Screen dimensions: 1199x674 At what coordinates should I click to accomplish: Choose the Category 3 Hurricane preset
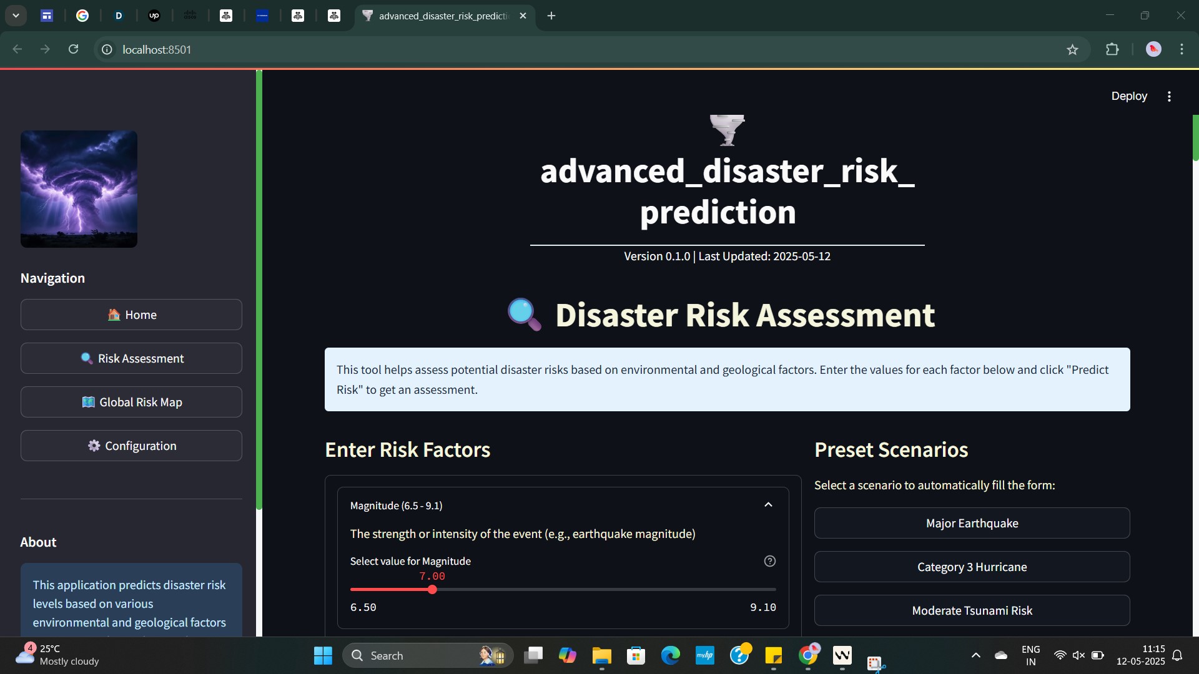[972, 567]
